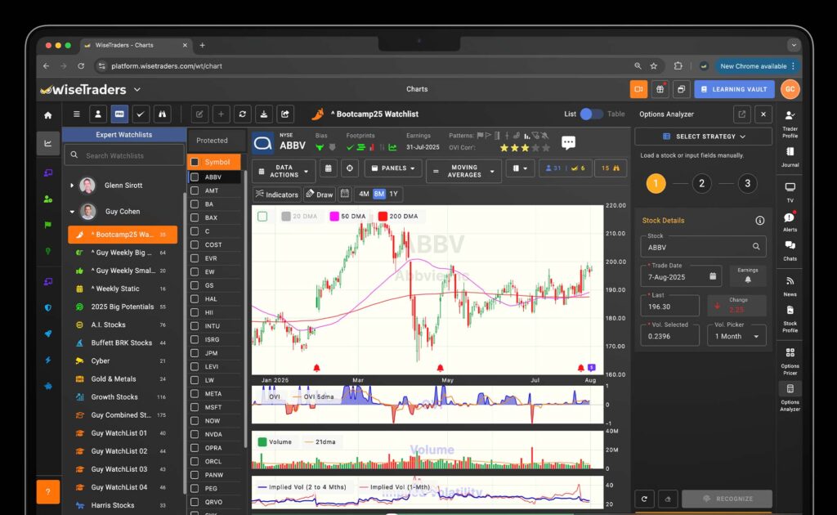The width and height of the screenshot is (837, 515).
Task: Click the refresh watchlist icon
Action: click(242, 114)
